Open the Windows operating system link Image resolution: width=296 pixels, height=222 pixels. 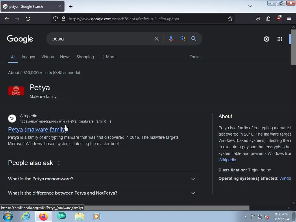[285, 178]
